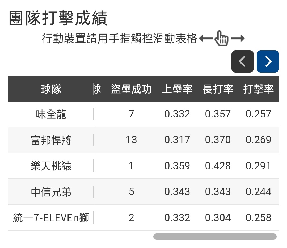Screen dimensions: 287x248
Task: Click the 球隊 column header
Action: [x=51, y=89]
